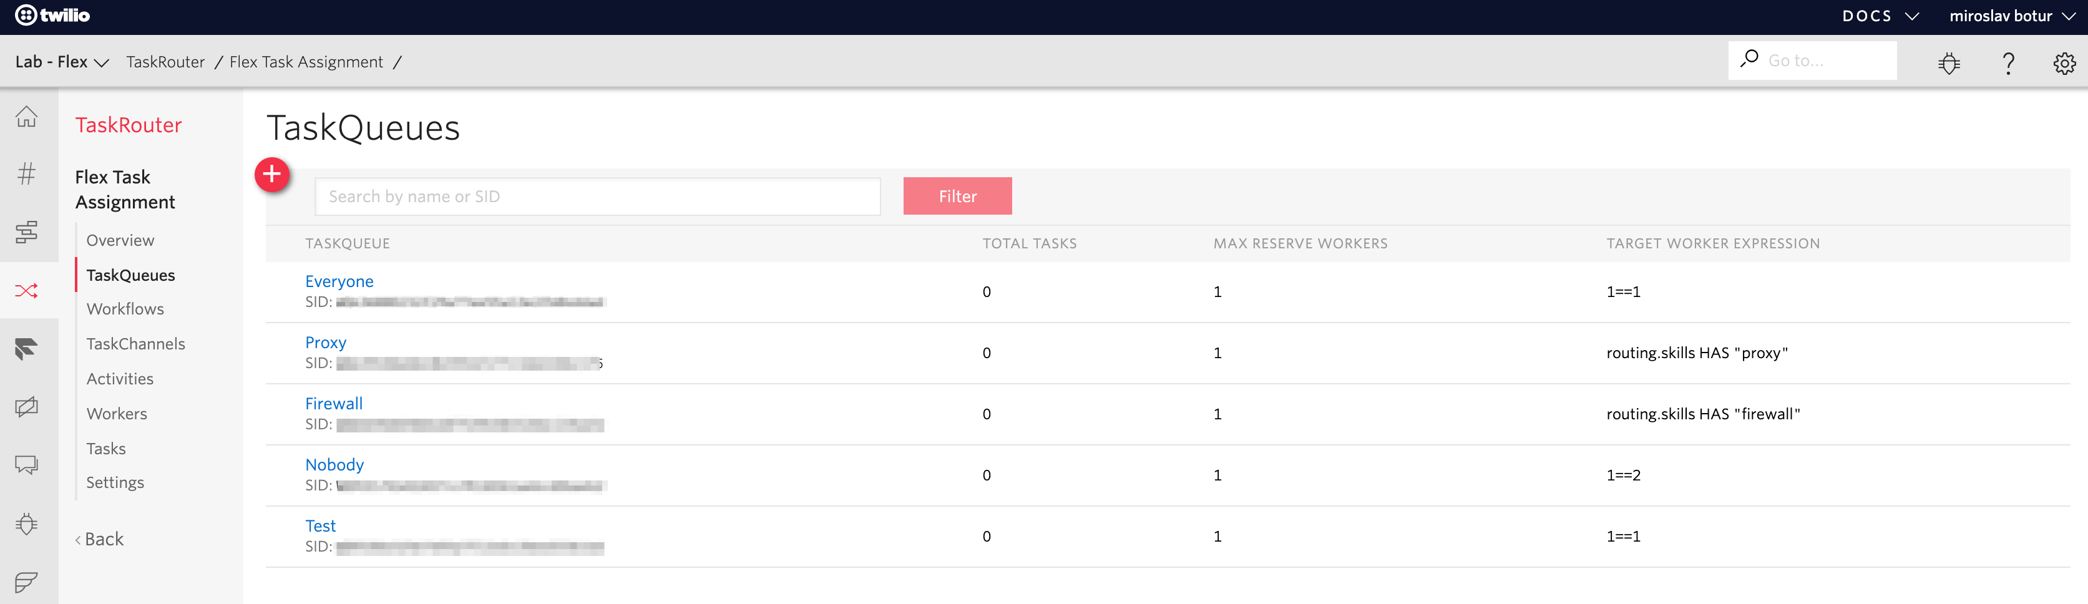Screen dimensions: 2088x604
Task: Open Phone Numbers hash icon in sidebar
Action: tap(27, 173)
